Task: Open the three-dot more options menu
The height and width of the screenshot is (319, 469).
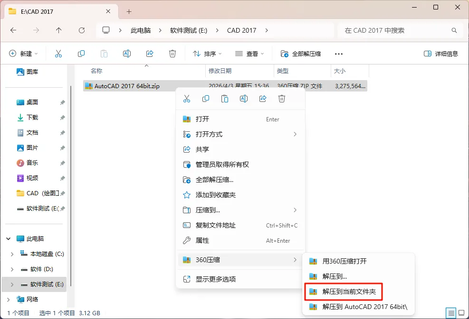Action: point(339,54)
